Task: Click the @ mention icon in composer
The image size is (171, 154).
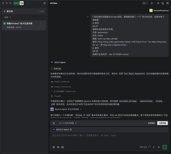Action: coord(54,147)
